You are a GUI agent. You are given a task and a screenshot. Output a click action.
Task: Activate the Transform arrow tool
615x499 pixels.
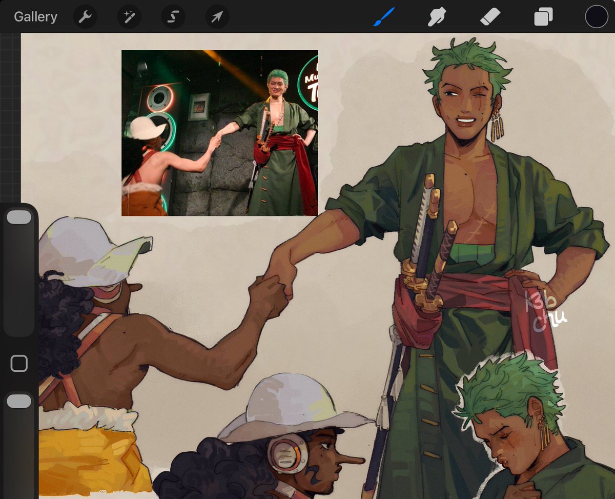coord(217,17)
